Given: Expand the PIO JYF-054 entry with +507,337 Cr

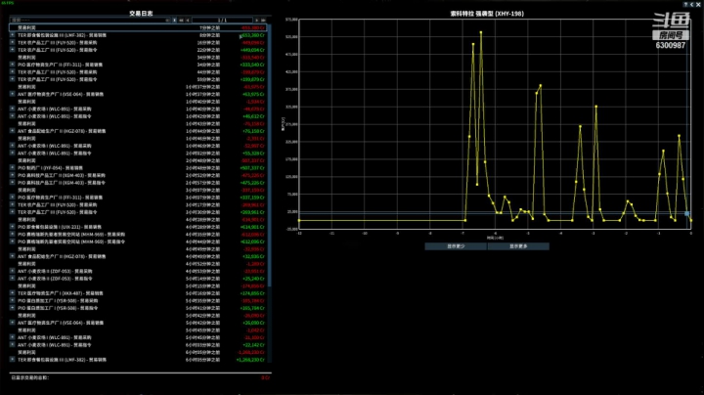Looking at the screenshot, I should point(13,168).
